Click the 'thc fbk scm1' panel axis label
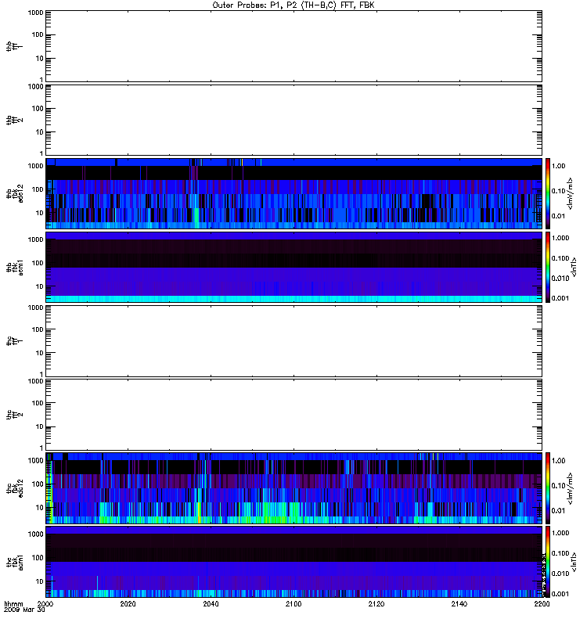This screenshot has height=626, width=587. click(15, 562)
